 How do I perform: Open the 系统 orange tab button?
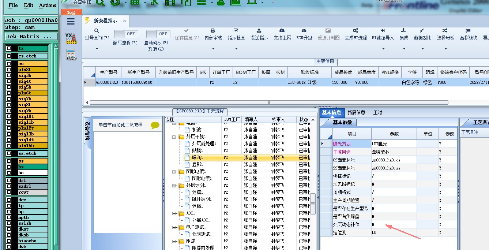(x=71, y=13)
